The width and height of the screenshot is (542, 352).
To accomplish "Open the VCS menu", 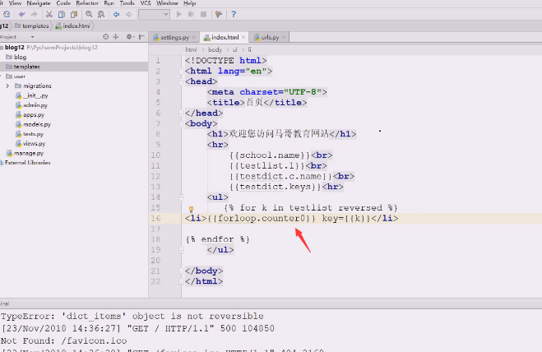I will (146, 3).
